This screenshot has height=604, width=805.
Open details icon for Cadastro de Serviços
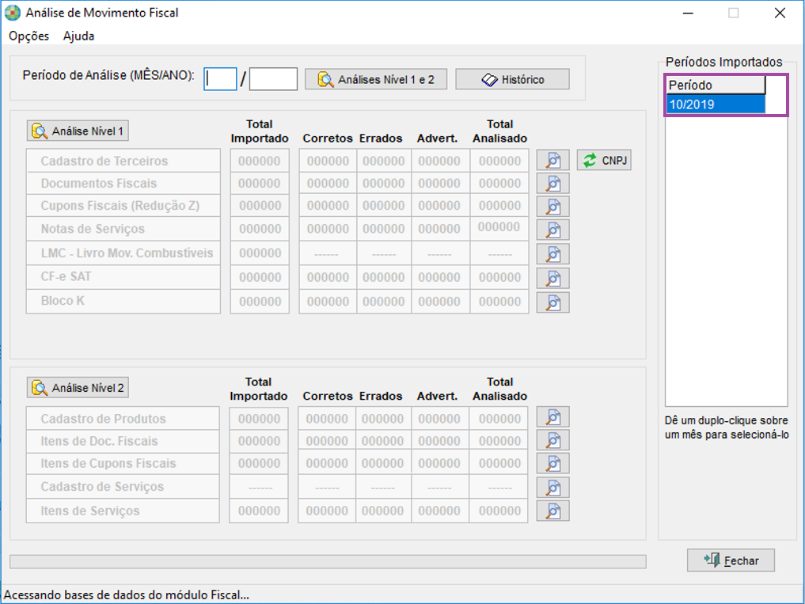point(553,487)
